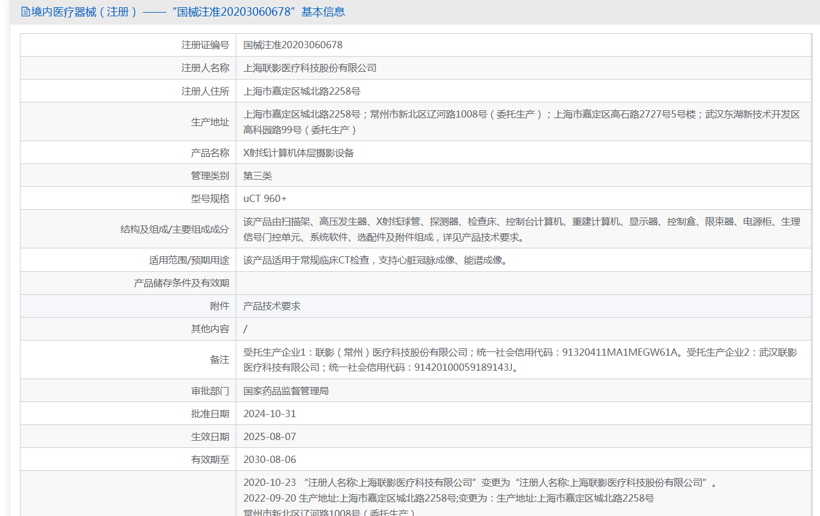Click the company name in the 注册人名称 row
The image size is (820, 516).
point(310,68)
